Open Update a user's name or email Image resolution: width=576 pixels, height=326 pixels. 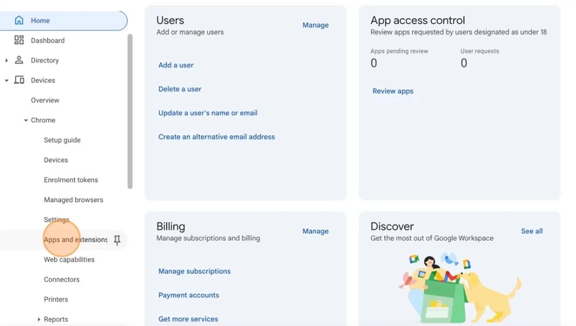point(208,113)
